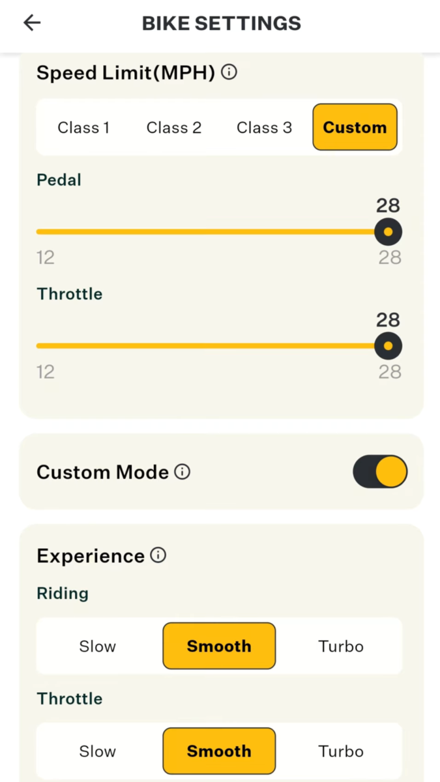Viewport: 440px width, 782px height.
Task: Select Turbo throttle experience
Action: 341,751
